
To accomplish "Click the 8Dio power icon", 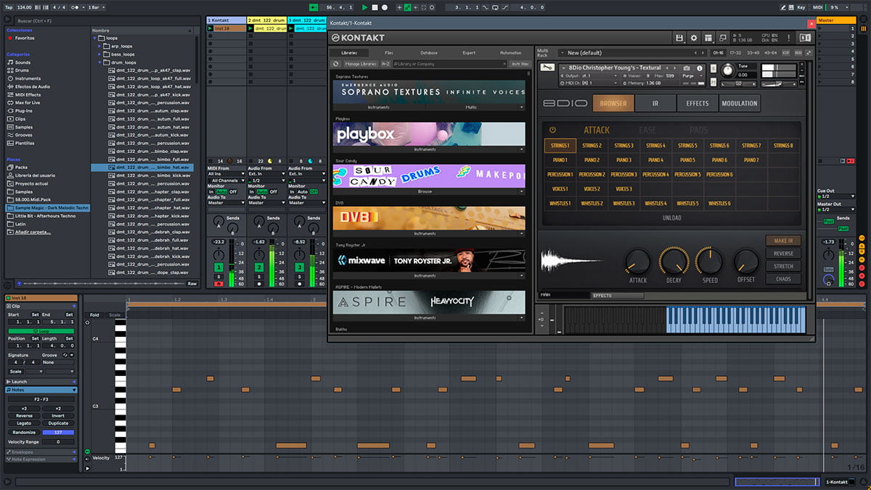I will [552, 130].
